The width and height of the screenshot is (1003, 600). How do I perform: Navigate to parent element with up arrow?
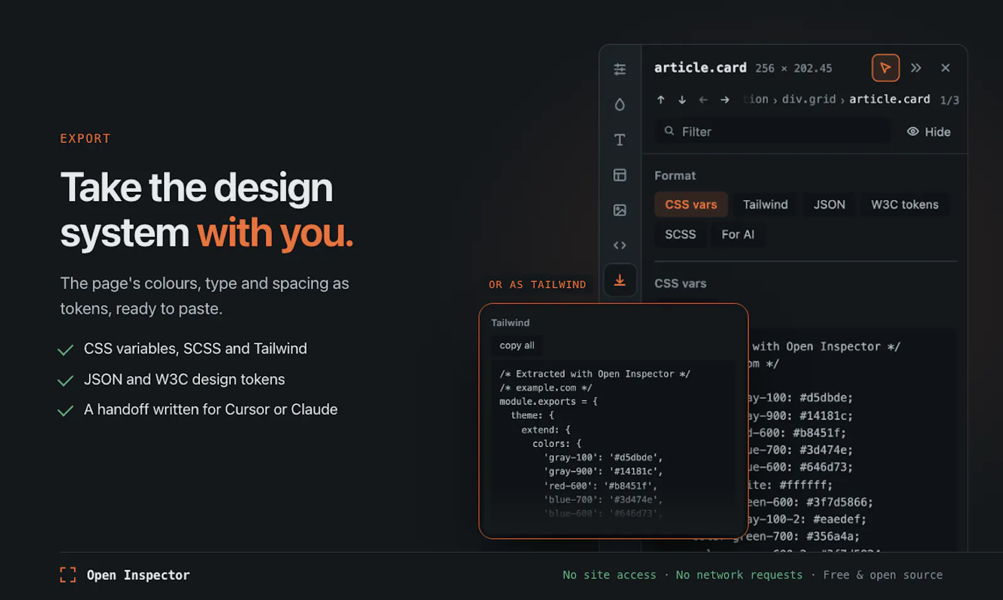tap(661, 100)
